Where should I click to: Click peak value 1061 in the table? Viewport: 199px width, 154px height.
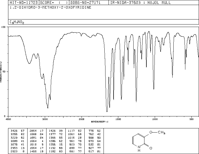71,134
